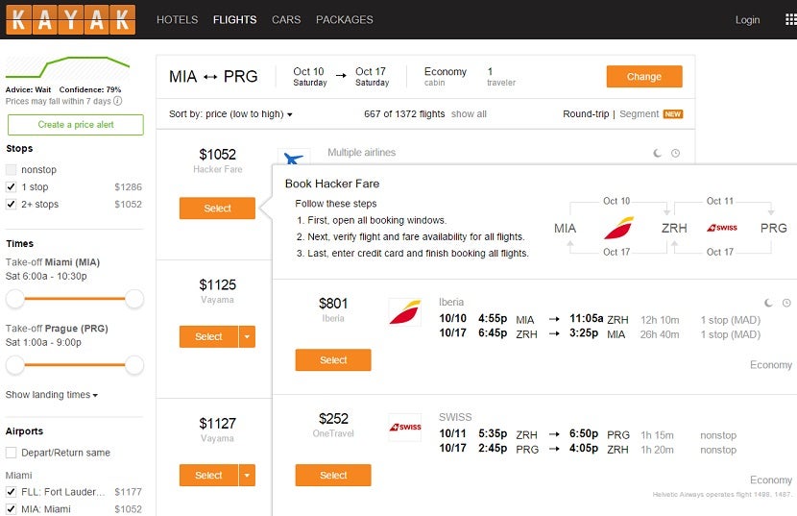Open dropdown arrow beside $1125 Select button
This screenshot has width=797, height=516.
tap(247, 337)
